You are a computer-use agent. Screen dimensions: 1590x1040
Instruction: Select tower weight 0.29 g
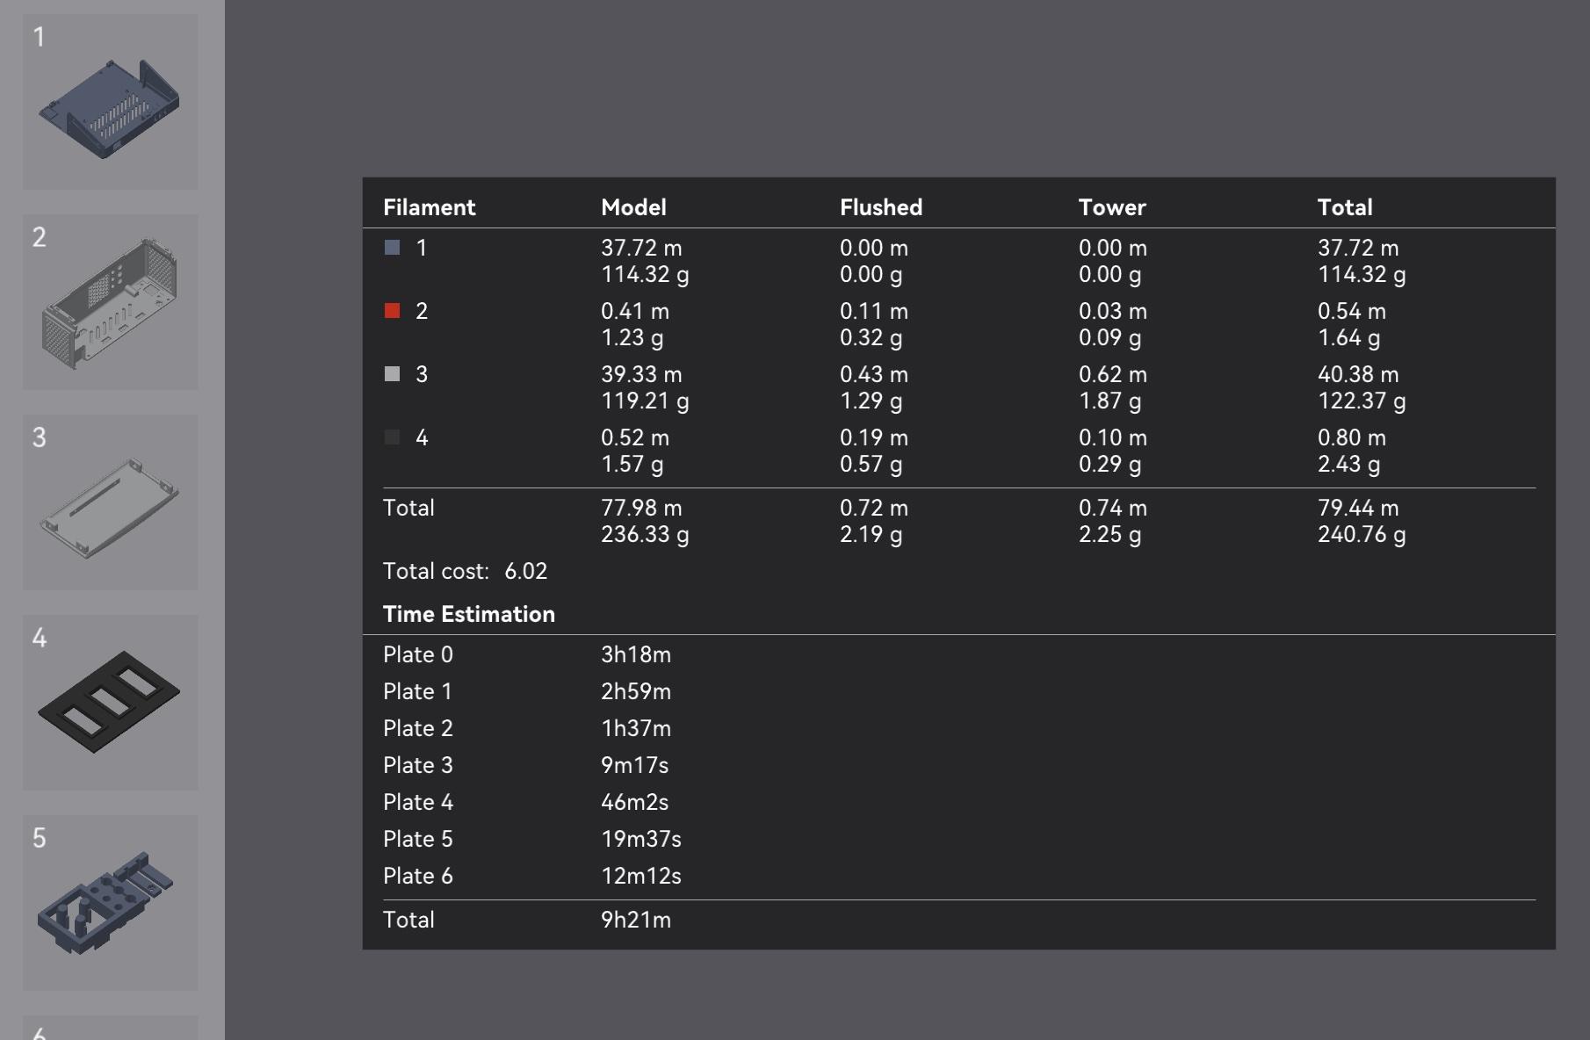(x=1109, y=464)
